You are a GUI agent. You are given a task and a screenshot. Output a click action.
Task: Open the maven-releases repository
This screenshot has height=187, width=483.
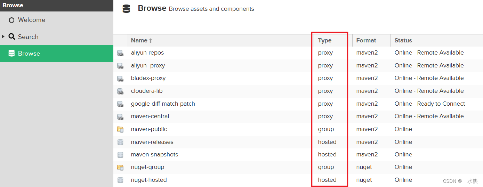click(152, 142)
